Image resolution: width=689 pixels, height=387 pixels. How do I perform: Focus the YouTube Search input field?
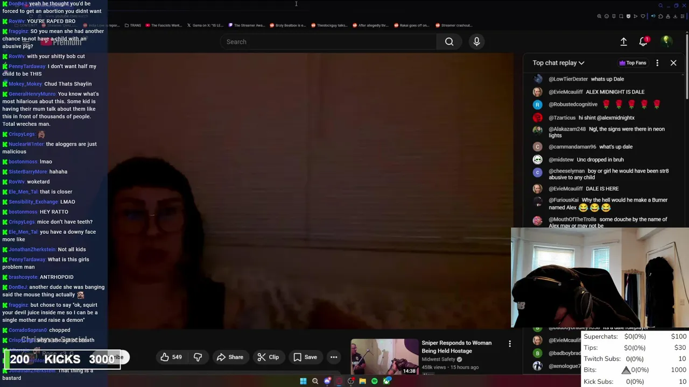[x=328, y=41]
